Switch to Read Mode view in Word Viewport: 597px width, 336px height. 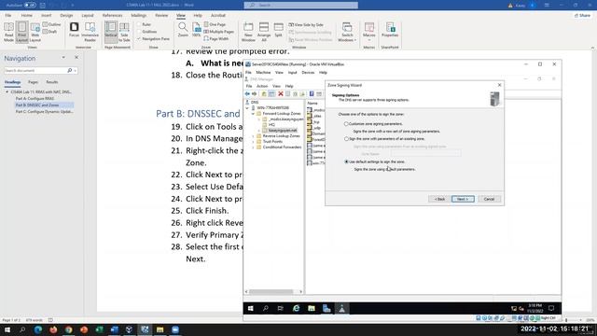point(8,32)
